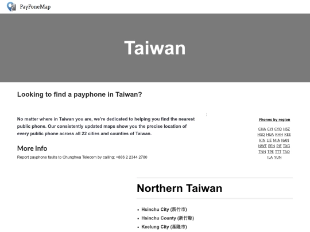Open the CYQ region link
This screenshot has width=310, height=232.
pos(278,129)
